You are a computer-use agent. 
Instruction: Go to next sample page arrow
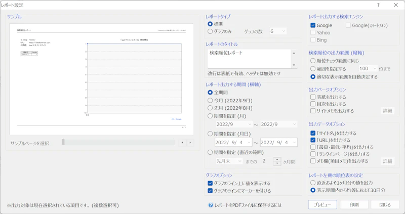pos(190,143)
